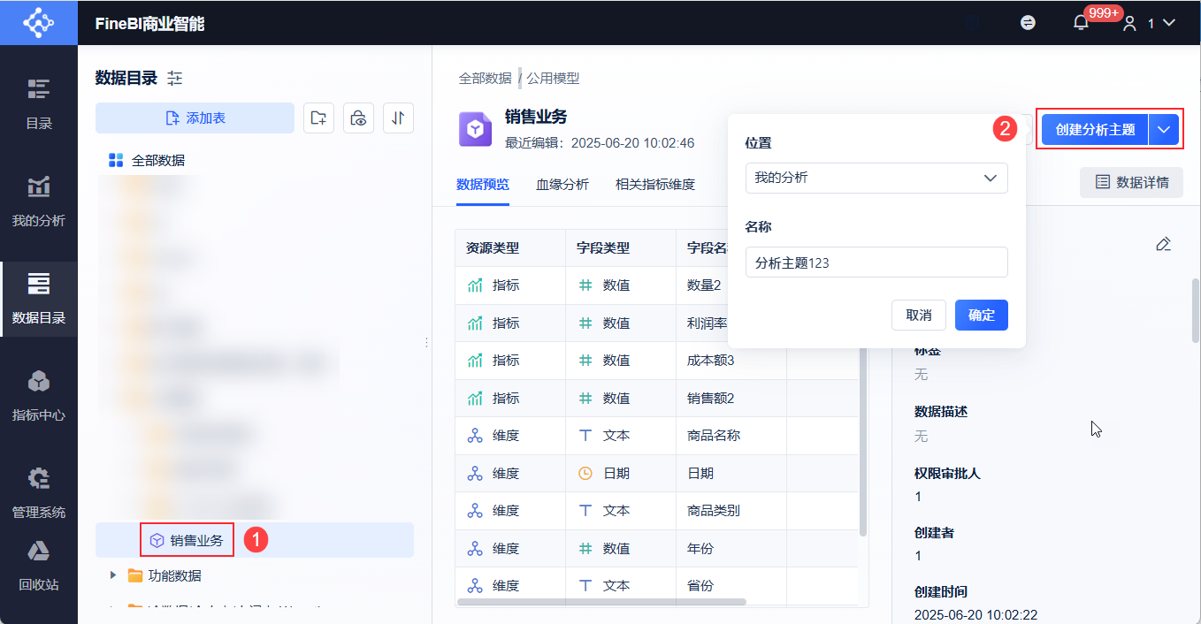Image resolution: width=1201 pixels, height=624 pixels.
Task: Click 全部数据 breadcrumb link
Action: [485, 78]
